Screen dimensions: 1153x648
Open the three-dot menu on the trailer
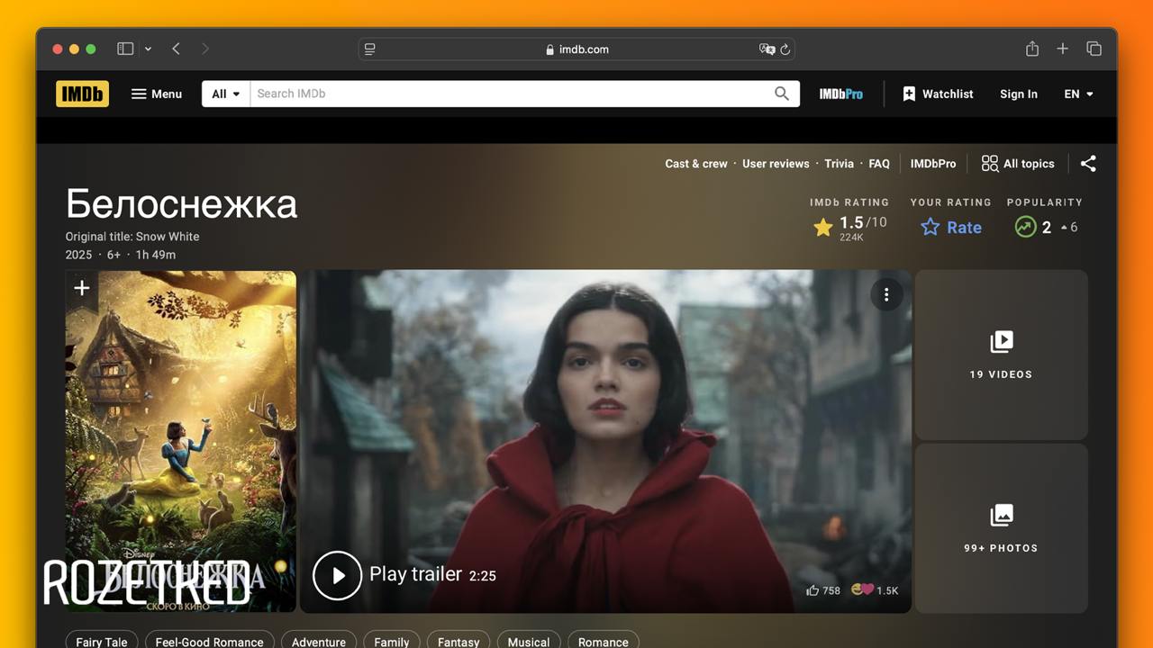click(886, 295)
